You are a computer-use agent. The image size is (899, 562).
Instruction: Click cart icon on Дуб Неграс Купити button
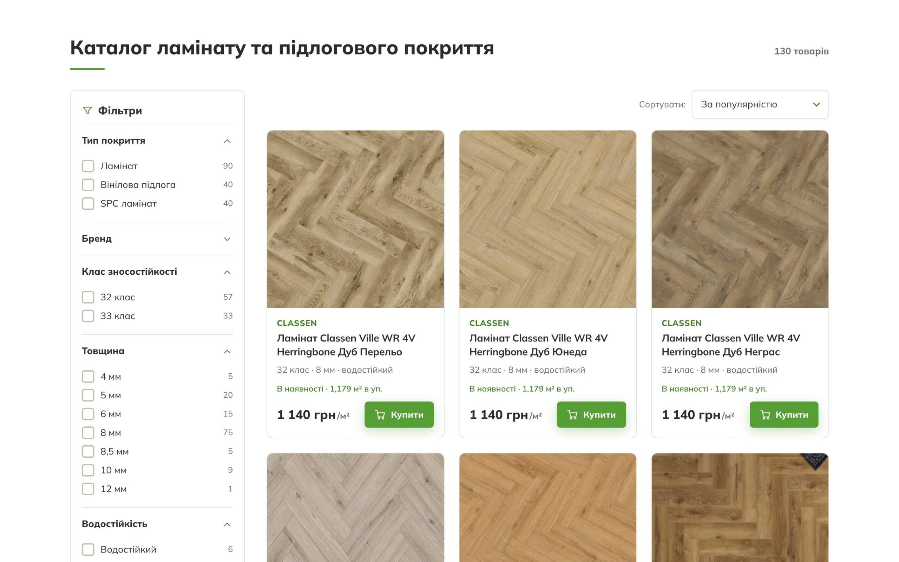(x=765, y=415)
